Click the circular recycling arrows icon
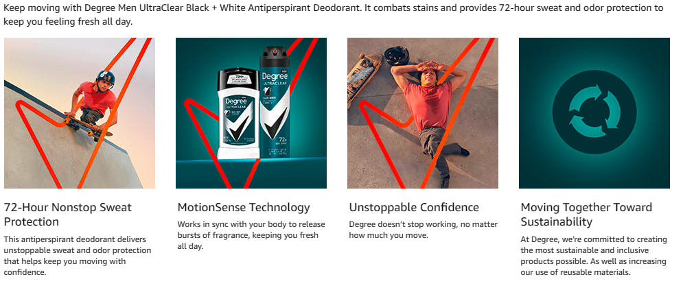Screen dimensions: 683x288 point(594,113)
